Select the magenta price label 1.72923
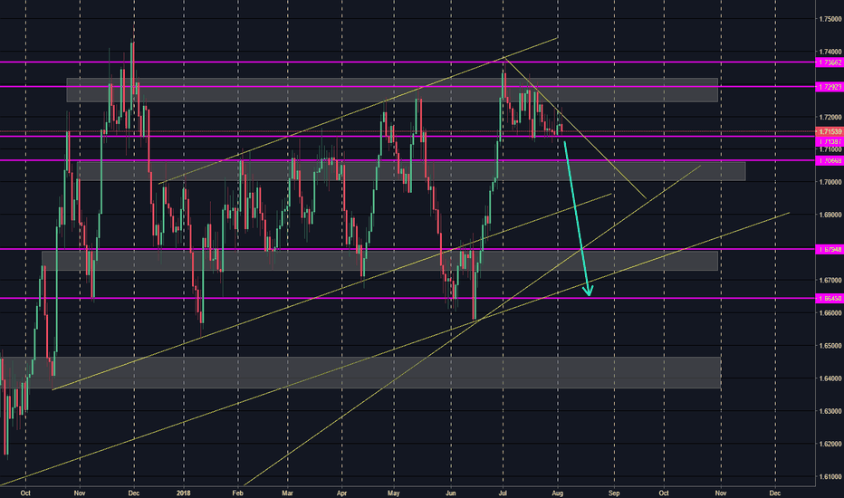The image size is (844, 498). 830,87
